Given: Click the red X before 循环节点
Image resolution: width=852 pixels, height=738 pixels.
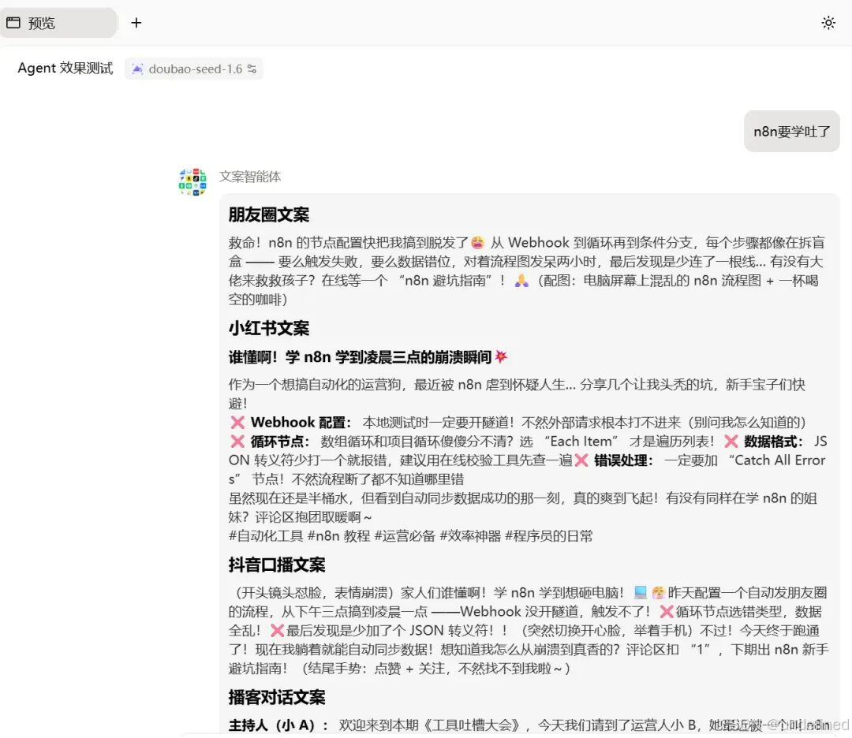Looking at the screenshot, I should click(237, 442).
